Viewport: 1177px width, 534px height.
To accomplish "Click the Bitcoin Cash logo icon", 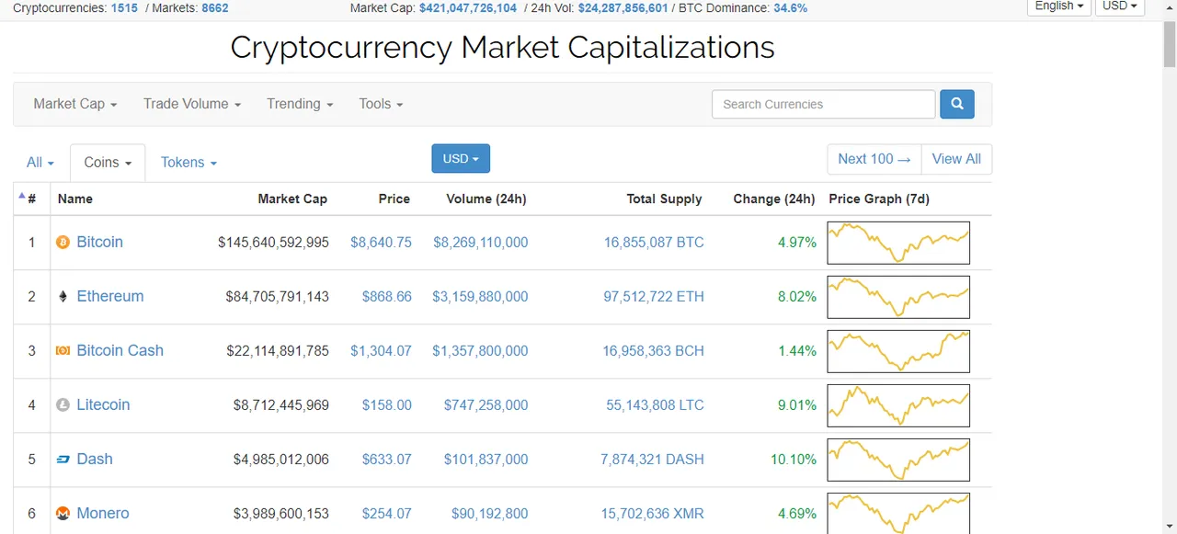I will [63, 351].
